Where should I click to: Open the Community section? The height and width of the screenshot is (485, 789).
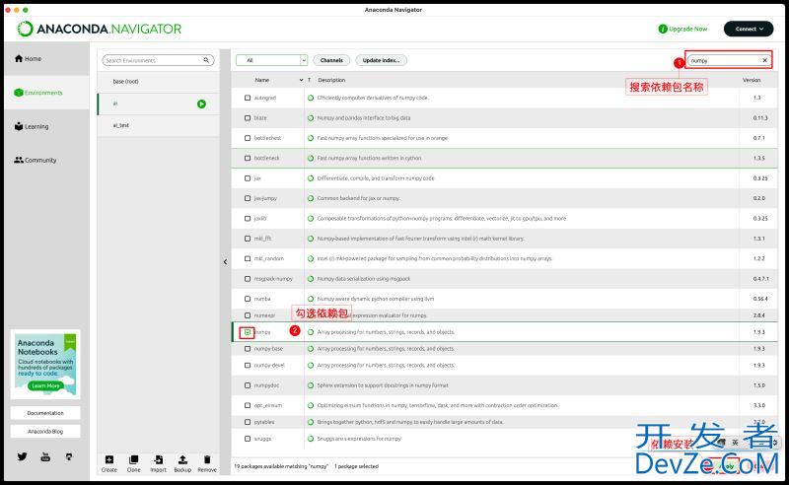[x=36, y=160]
